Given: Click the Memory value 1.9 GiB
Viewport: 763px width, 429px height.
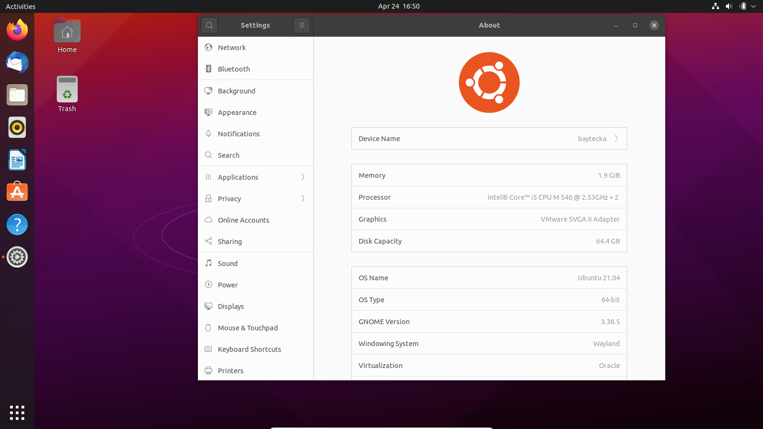Looking at the screenshot, I should 609,175.
